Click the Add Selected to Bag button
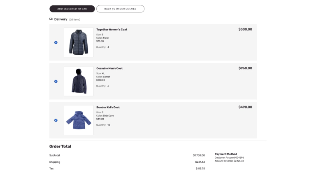Screen dimensions: 316x178 pos(72,9)
